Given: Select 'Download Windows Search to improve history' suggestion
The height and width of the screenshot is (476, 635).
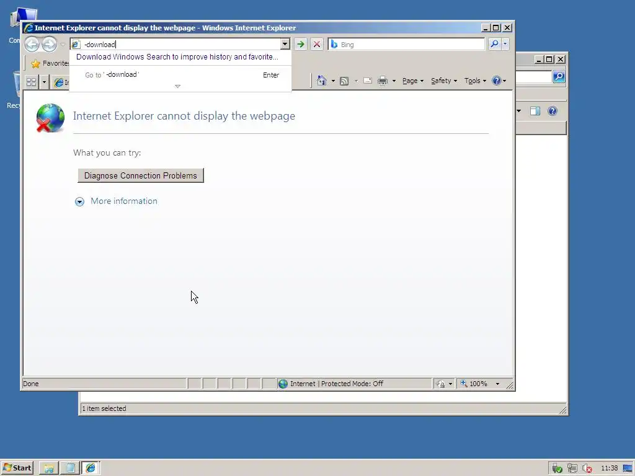Looking at the screenshot, I should coord(177,56).
